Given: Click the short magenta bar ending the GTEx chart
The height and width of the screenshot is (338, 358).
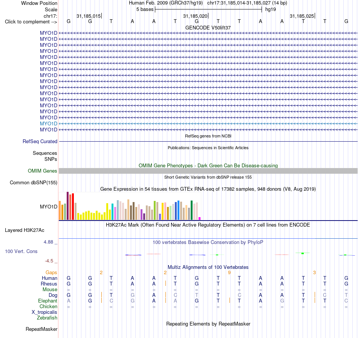Looking at the screenshot, I should point(200,219).
